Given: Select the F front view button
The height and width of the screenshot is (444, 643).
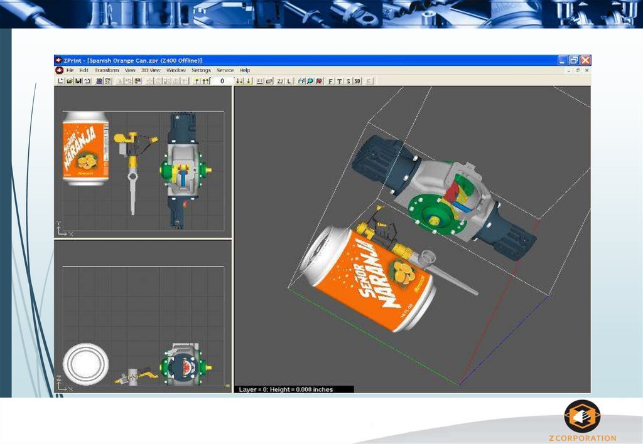Looking at the screenshot, I should coord(331,81).
